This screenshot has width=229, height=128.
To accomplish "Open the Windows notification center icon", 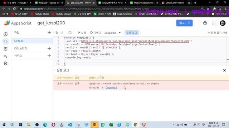I will click(x=223, y=125).
